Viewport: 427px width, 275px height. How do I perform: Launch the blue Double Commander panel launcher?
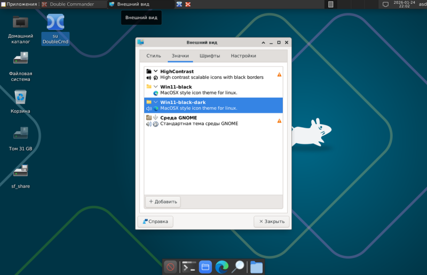[179, 4]
